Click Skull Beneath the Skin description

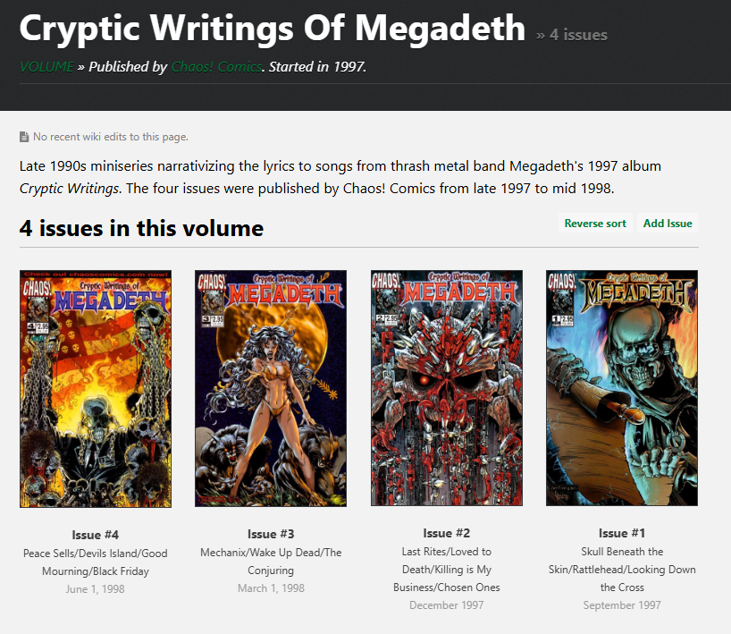pos(622,569)
